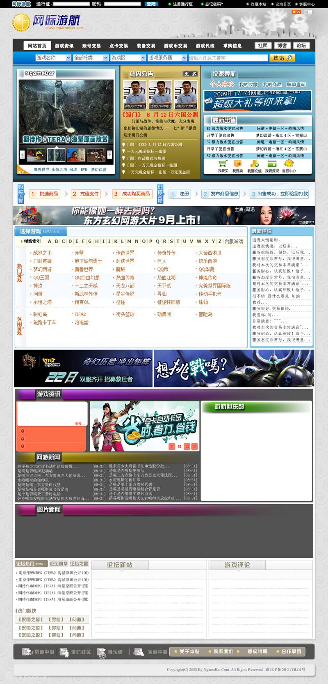Select letter Z in 拼音索引
328x684 pixels.
tap(220, 242)
